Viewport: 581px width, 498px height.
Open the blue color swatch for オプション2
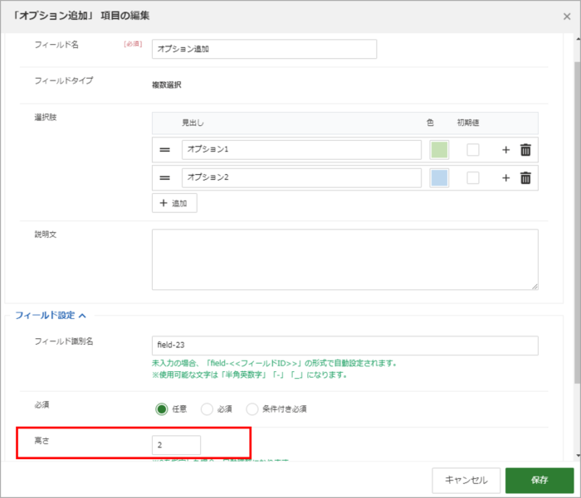click(439, 178)
